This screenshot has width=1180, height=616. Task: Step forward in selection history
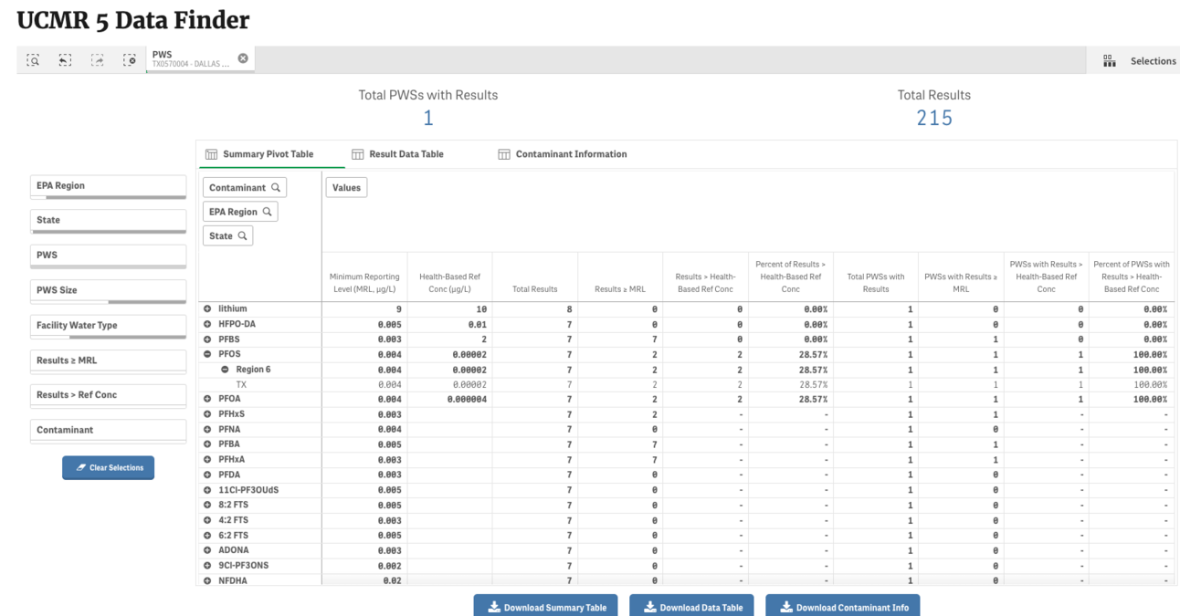point(97,60)
